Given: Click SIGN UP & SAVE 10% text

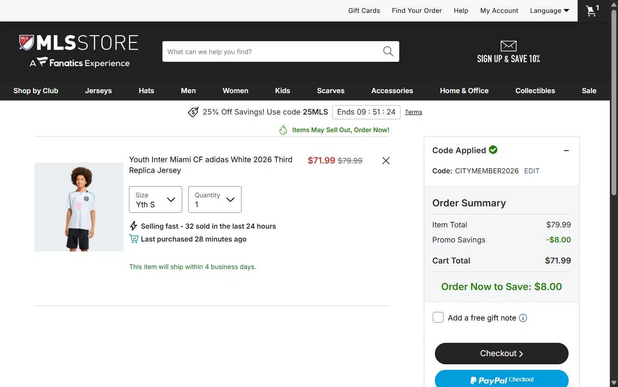Looking at the screenshot, I should pyautogui.click(x=508, y=59).
